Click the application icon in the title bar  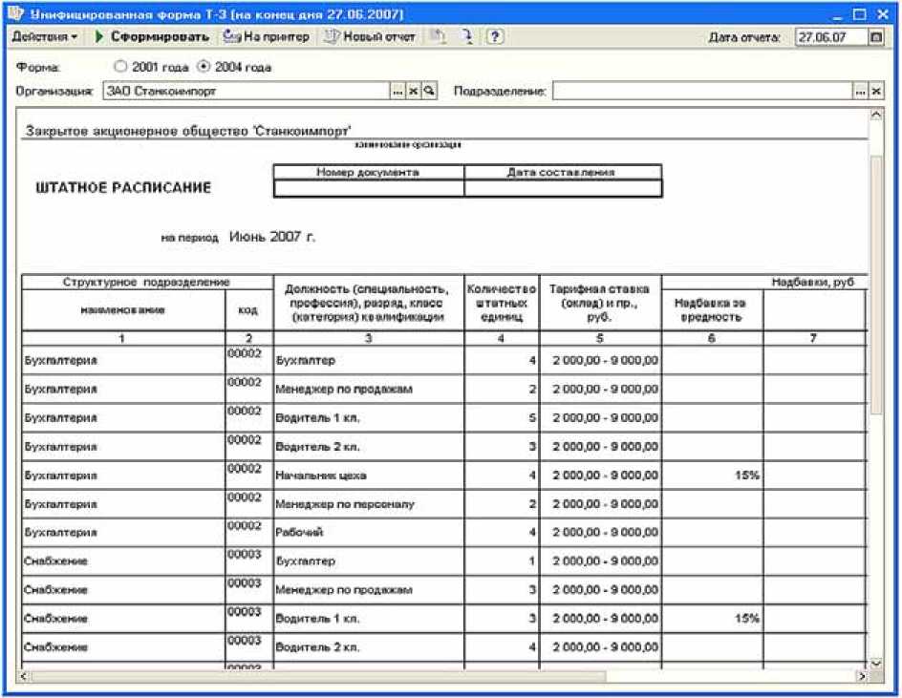tap(14, 15)
